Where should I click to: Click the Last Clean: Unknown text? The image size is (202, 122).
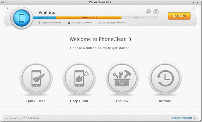click(82, 23)
